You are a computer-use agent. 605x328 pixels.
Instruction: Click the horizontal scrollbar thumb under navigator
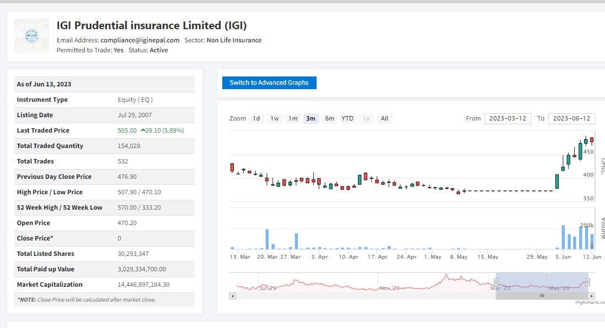(x=542, y=296)
